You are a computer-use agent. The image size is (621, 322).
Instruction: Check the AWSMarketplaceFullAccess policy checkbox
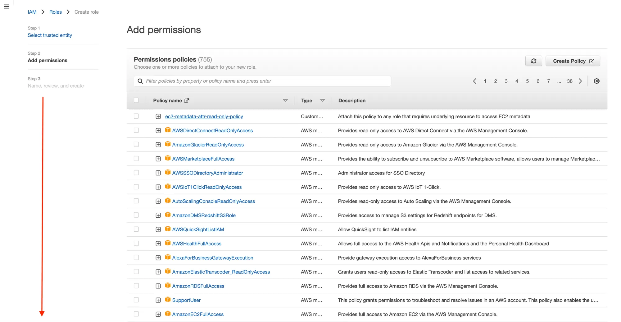136,159
